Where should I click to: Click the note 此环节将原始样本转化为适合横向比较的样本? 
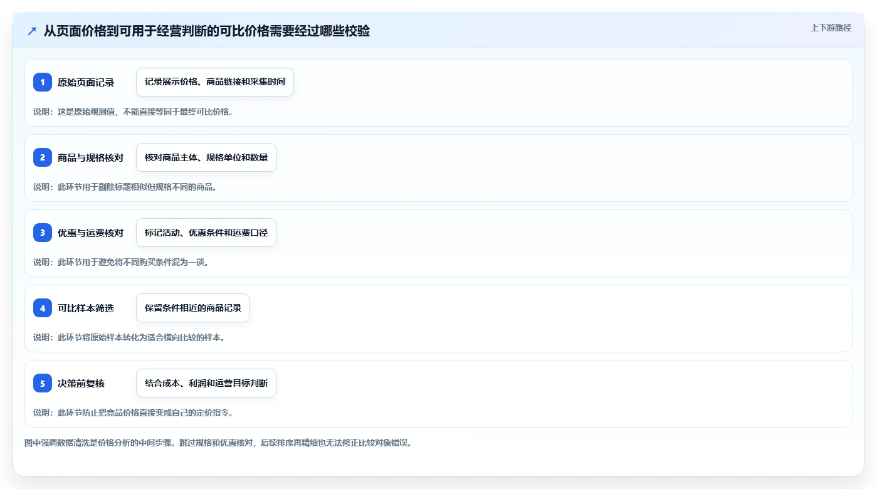(129, 337)
